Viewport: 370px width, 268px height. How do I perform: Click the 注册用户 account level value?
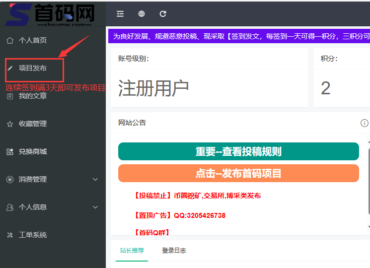pyautogui.click(x=153, y=88)
